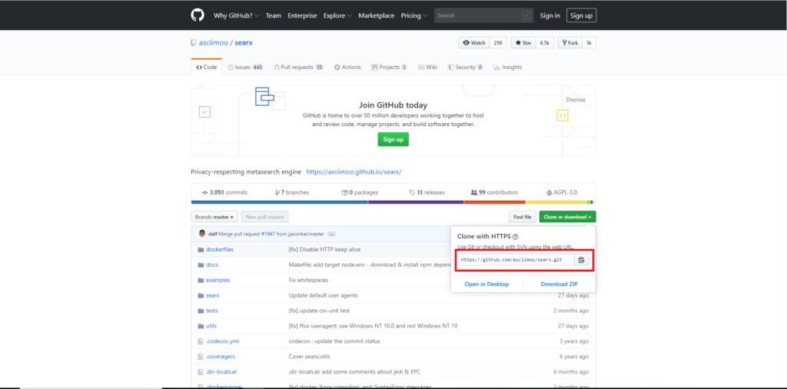Viewport: 787px width, 389px height.
Task: Click the Find file button
Action: (x=522, y=218)
